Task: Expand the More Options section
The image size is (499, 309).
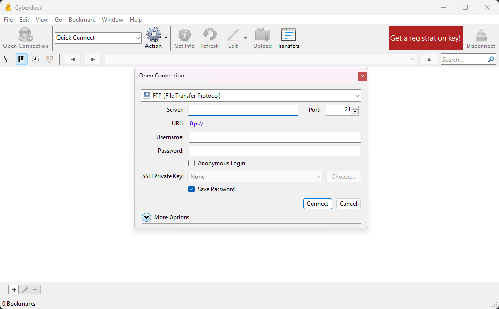Action: pos(147,217)
